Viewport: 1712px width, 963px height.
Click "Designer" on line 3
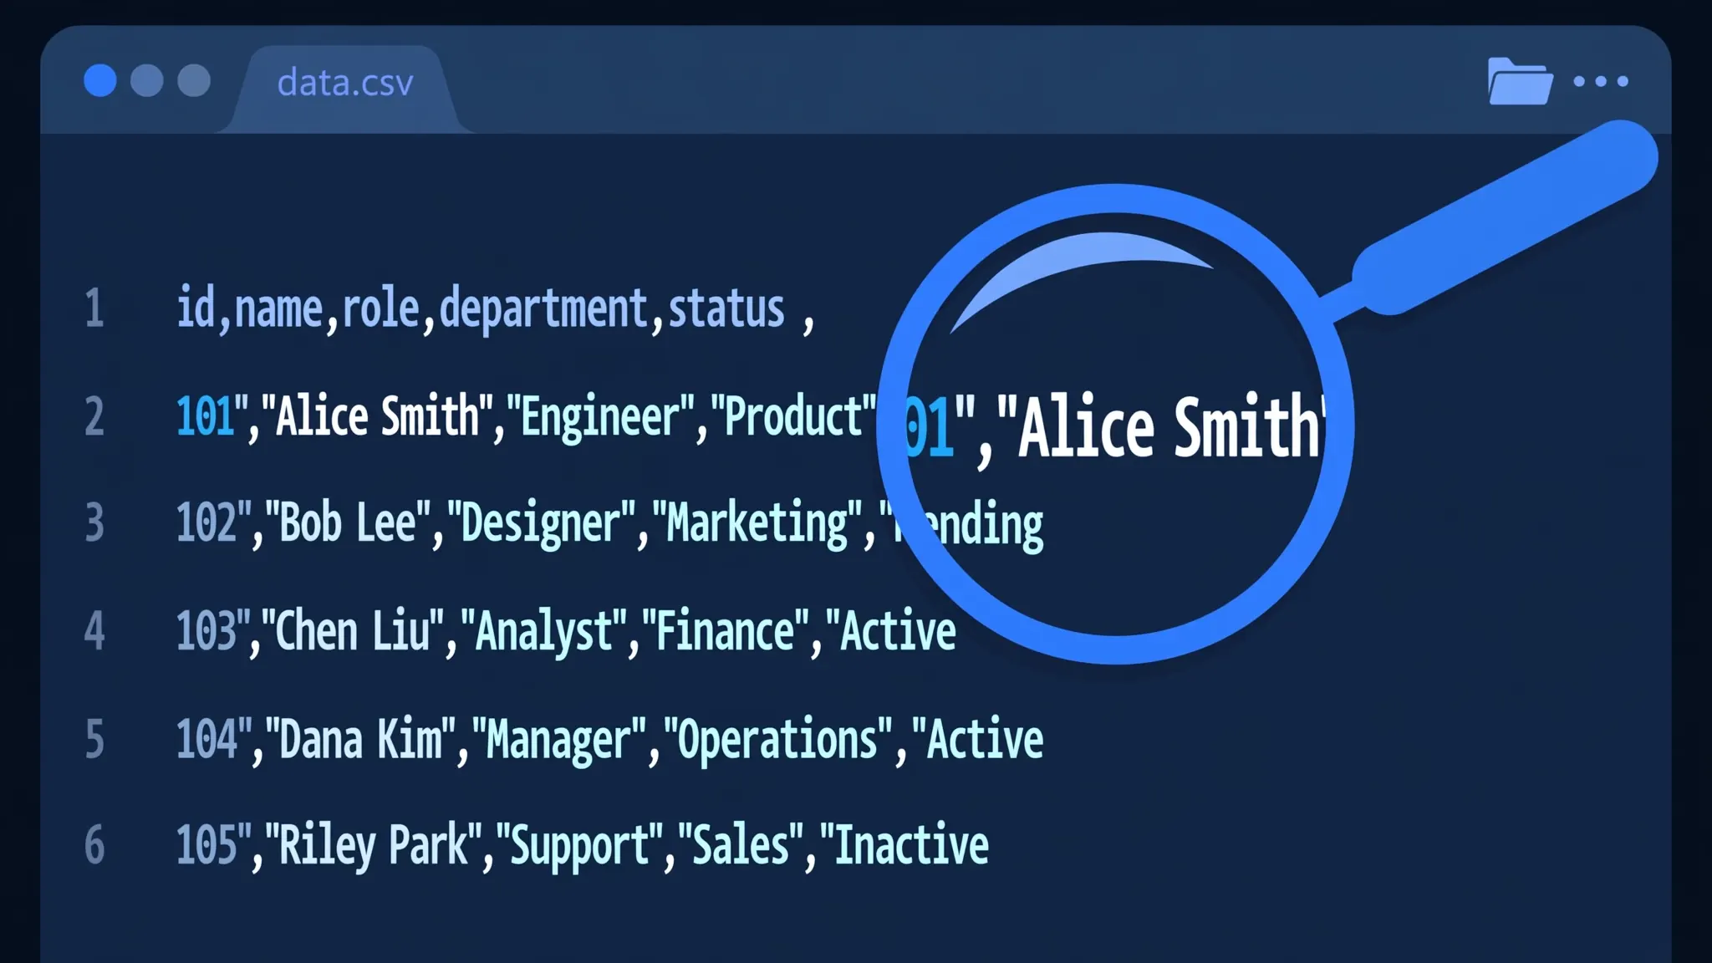pos(542,524)
